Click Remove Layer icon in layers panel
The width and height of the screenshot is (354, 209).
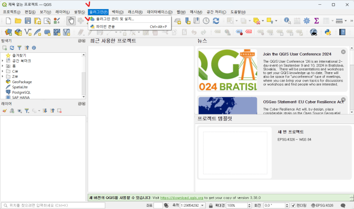[60, 111]
